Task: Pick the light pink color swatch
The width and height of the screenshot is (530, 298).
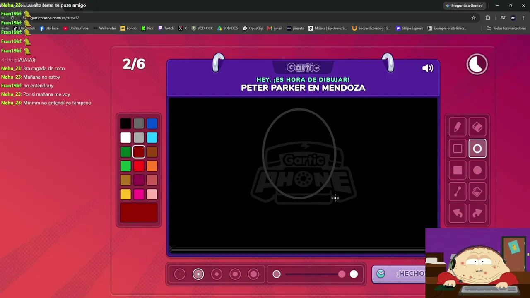Action: pyautogui.click(x=152, y=194)
